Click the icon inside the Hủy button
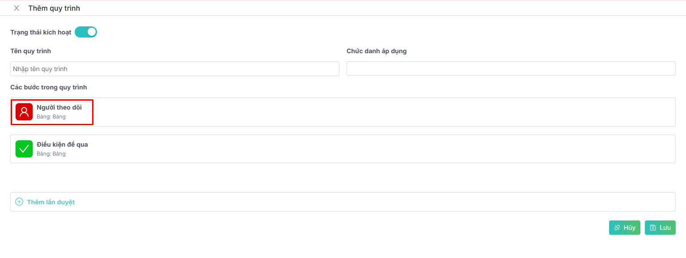This screenshot has width=686, height=258. 617,228
